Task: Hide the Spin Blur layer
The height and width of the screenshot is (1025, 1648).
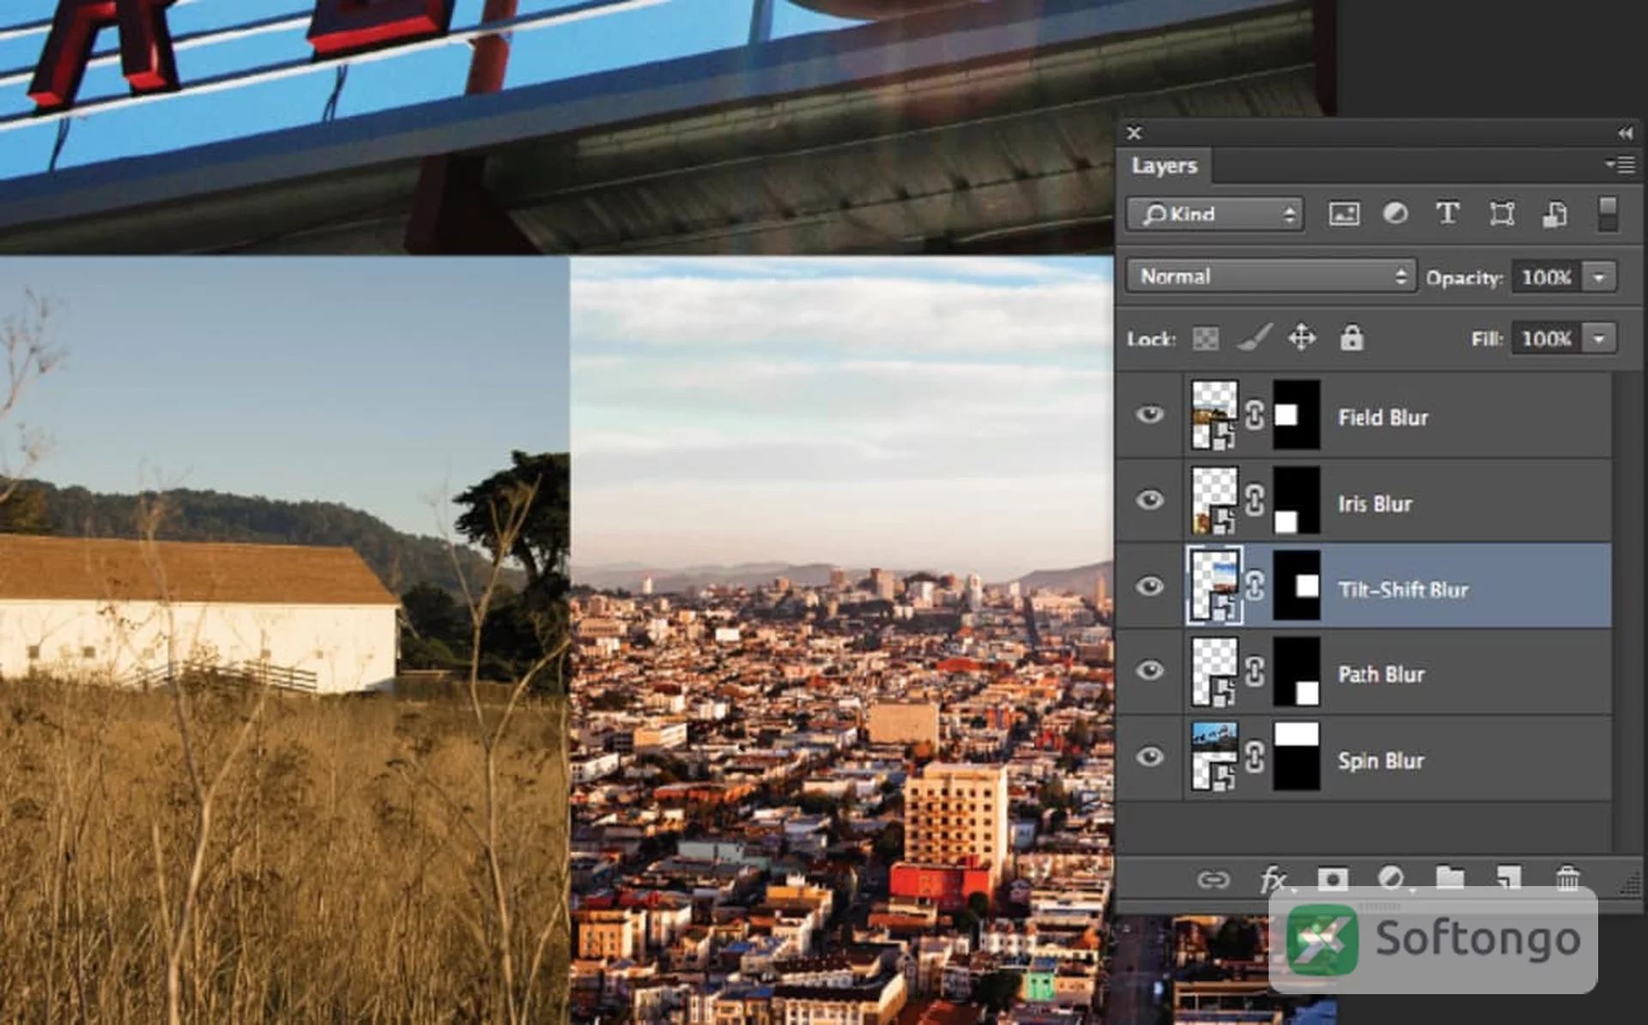Action: coord(1150,757)
